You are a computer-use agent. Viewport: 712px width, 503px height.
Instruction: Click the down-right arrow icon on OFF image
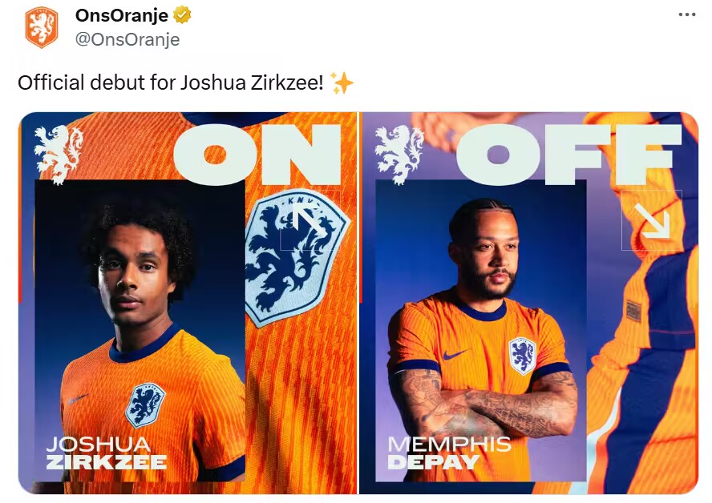click(x=652, y=220)
